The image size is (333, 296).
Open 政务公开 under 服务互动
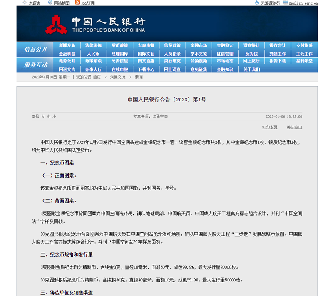coord(67,61)
